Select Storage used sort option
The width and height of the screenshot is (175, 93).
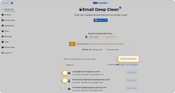90,50
